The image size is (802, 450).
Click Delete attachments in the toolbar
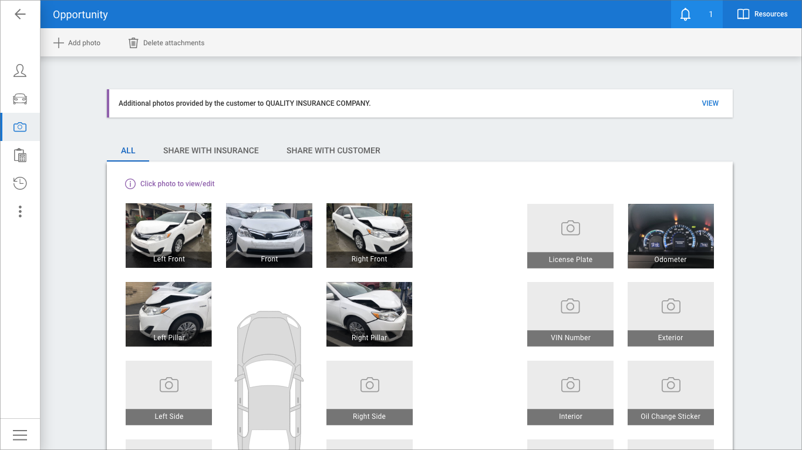pyautogui.click(x=167, y=43)
